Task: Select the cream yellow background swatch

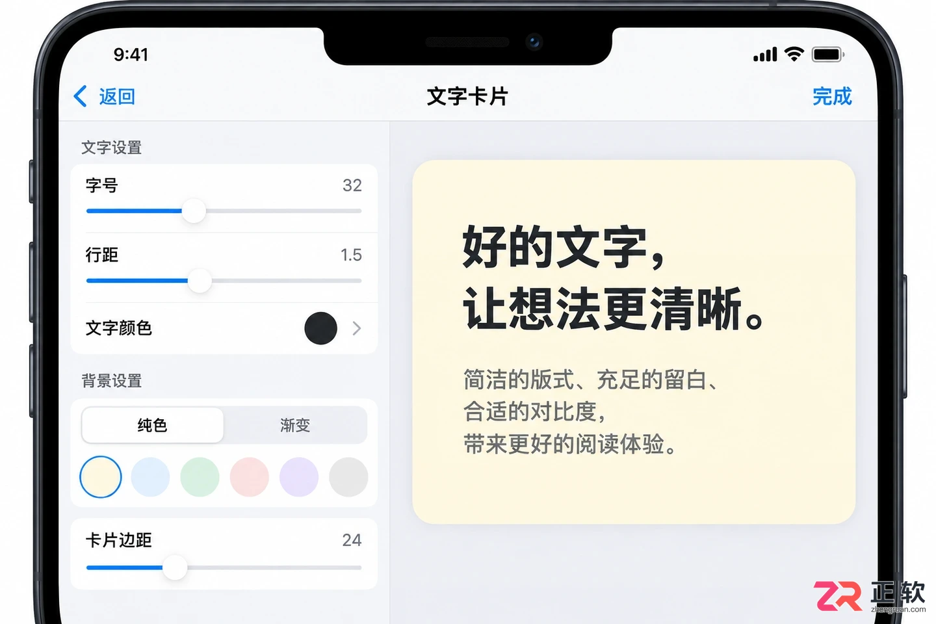Action: [x=101, y=477]
